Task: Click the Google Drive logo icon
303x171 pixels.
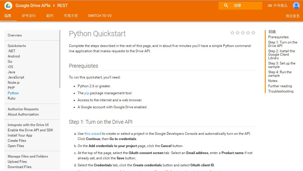Action: click(x=8, y=6)
